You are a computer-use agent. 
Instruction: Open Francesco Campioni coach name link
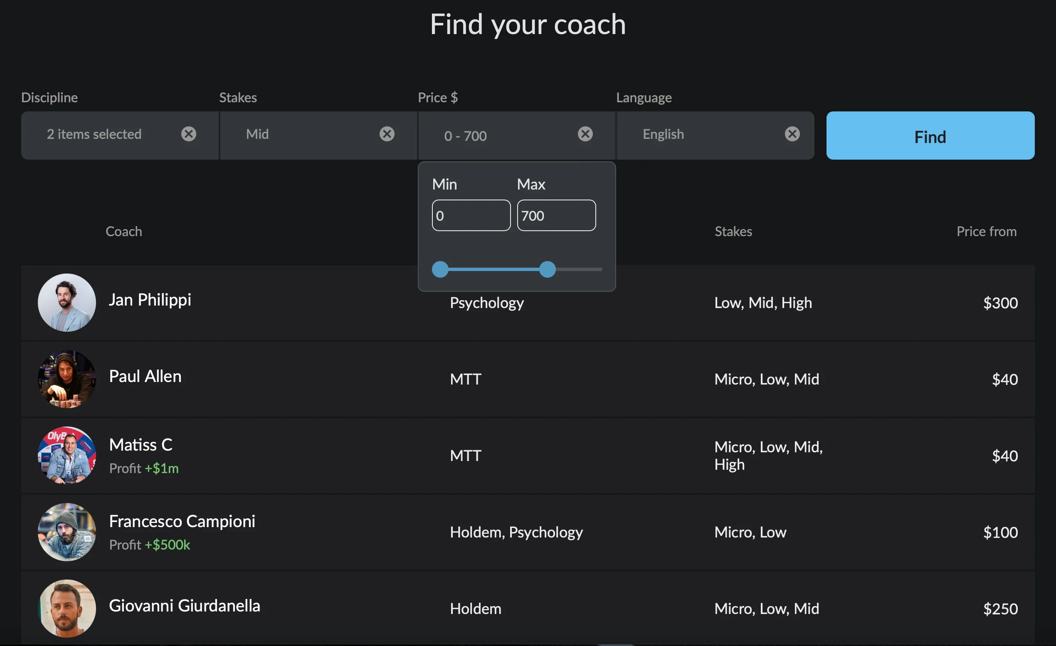tap(182, 521)
